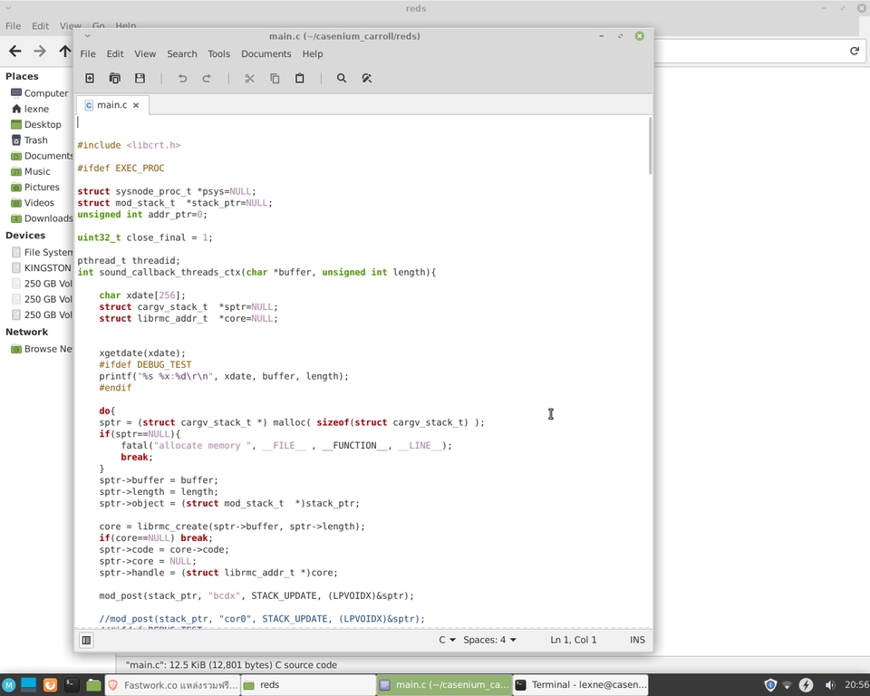Open Computer in Places sidebar
This screenshot has width=870, height=696.
coord(39,93)
